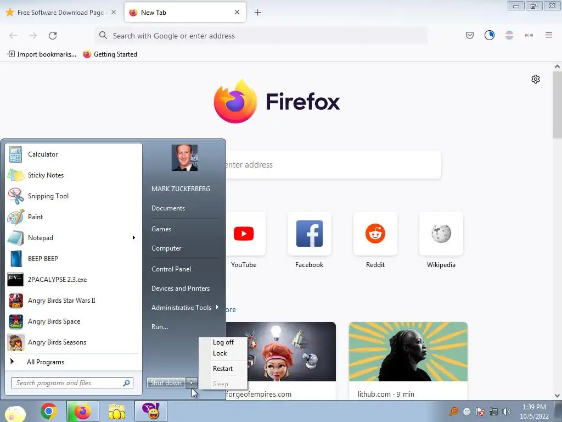This screenshot has height=422, width=562.
Task: Click the Start menu search magnifier icon
Action: point(127,383)
